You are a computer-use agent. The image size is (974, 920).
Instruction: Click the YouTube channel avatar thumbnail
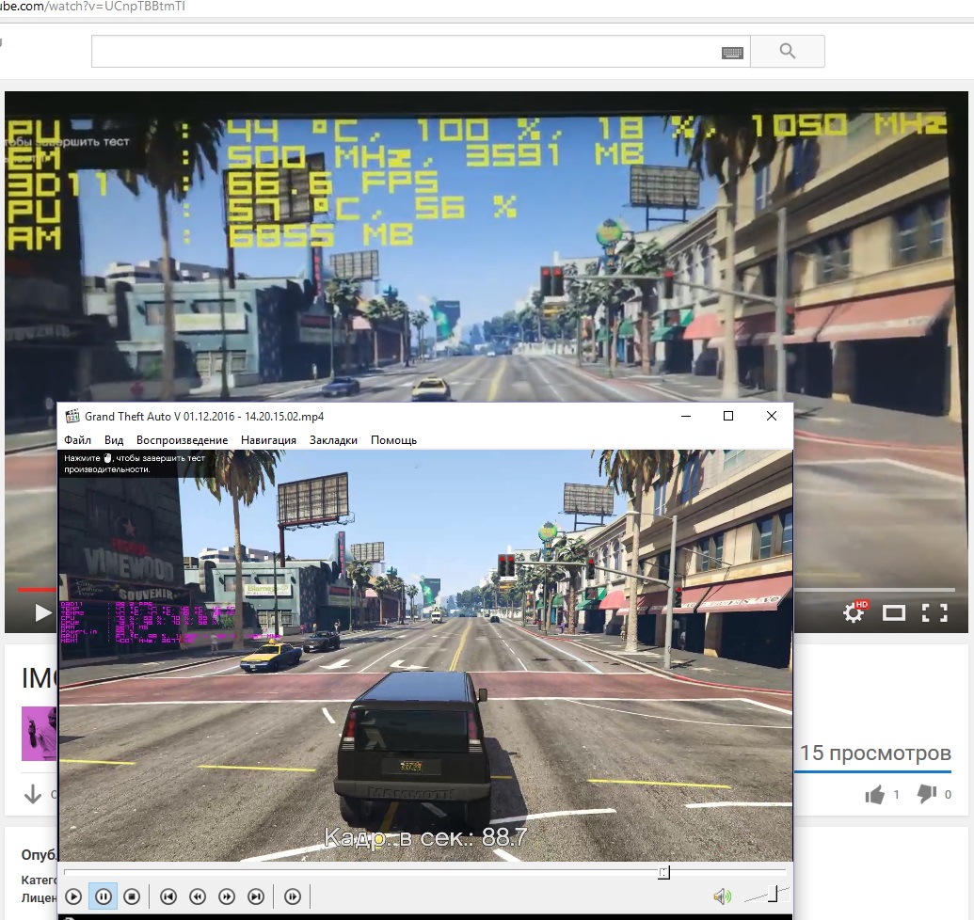40,733
